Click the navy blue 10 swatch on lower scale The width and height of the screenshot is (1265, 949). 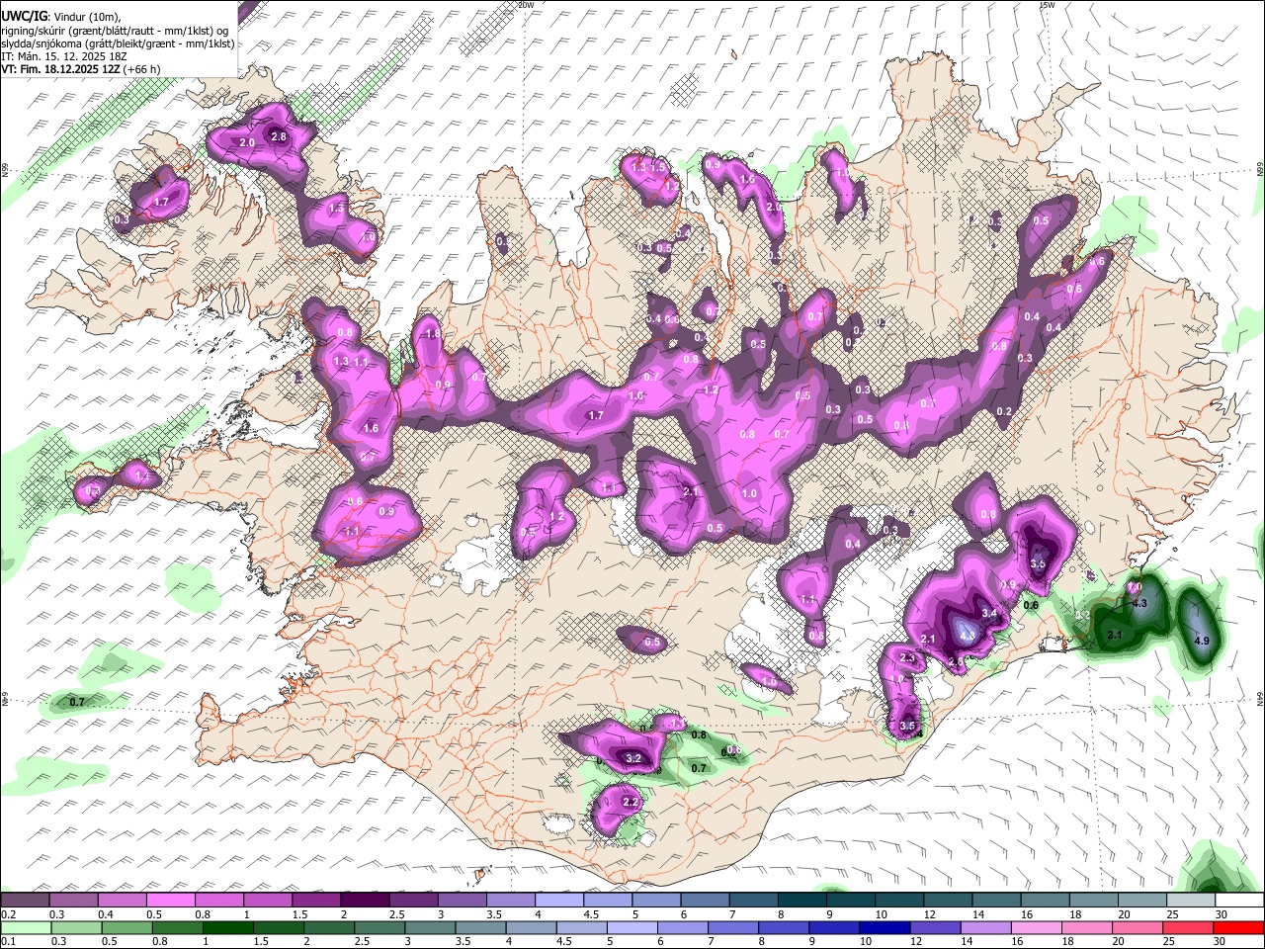(x=883, y=927)
